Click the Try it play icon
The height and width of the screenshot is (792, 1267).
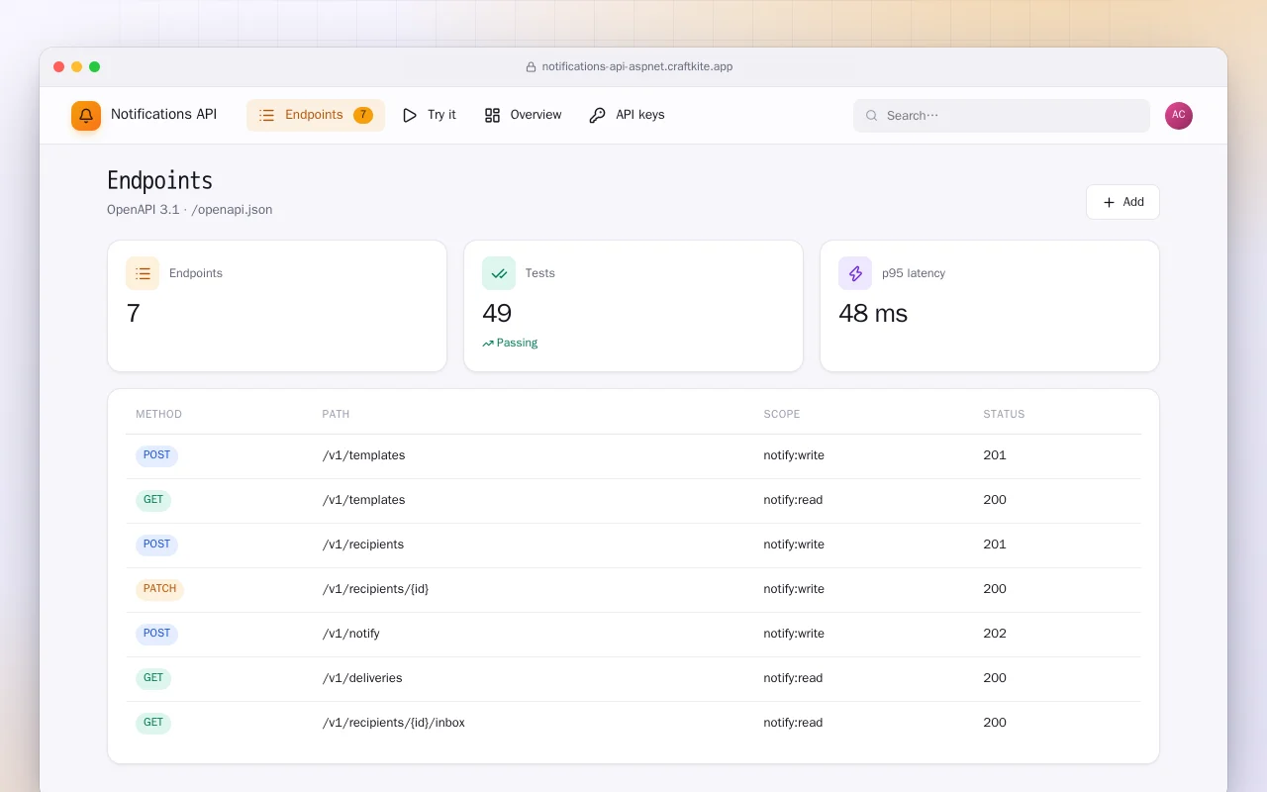point(410,115)
